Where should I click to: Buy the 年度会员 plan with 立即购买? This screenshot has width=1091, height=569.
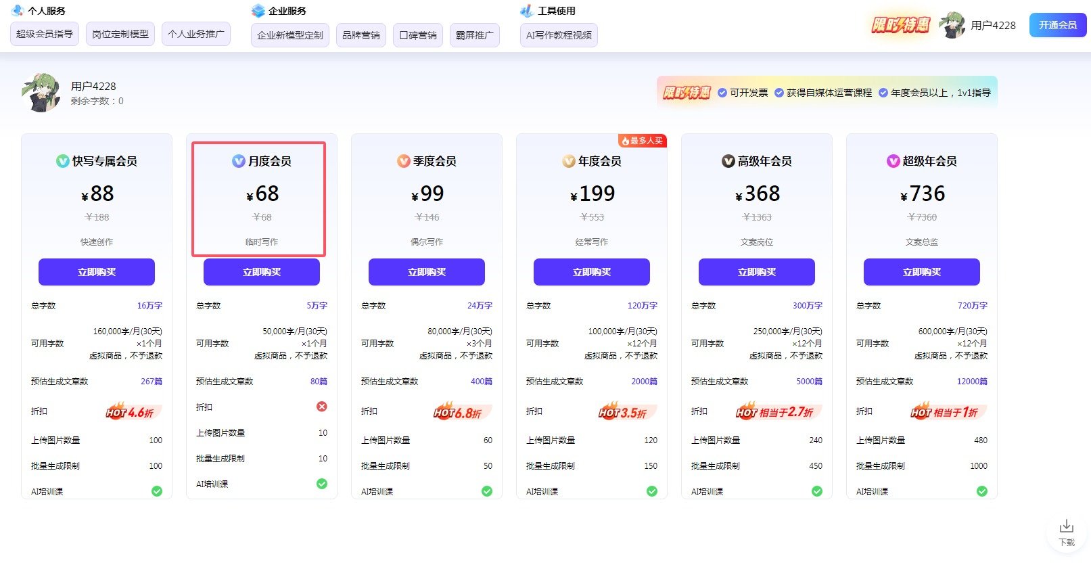coord(591,272)
